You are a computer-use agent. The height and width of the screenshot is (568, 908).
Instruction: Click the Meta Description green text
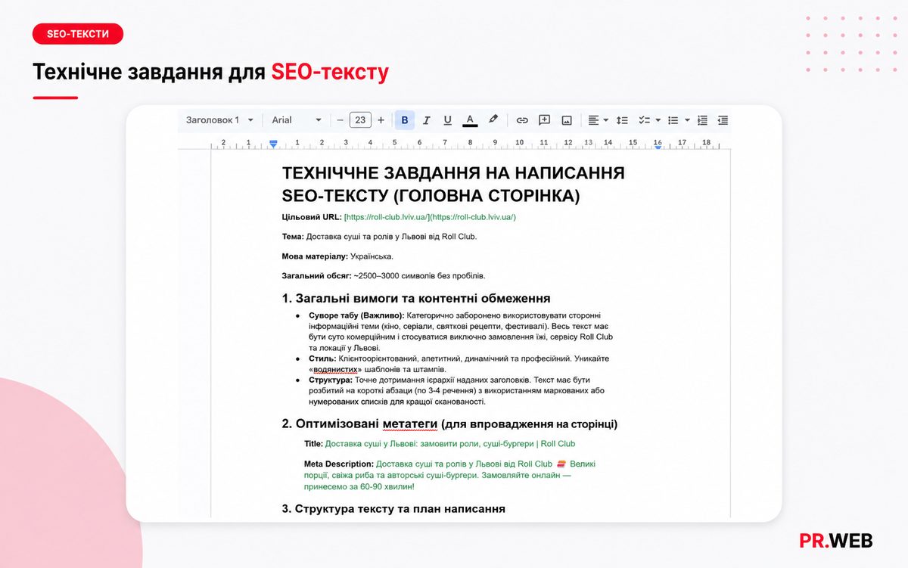tap(450, 475)
